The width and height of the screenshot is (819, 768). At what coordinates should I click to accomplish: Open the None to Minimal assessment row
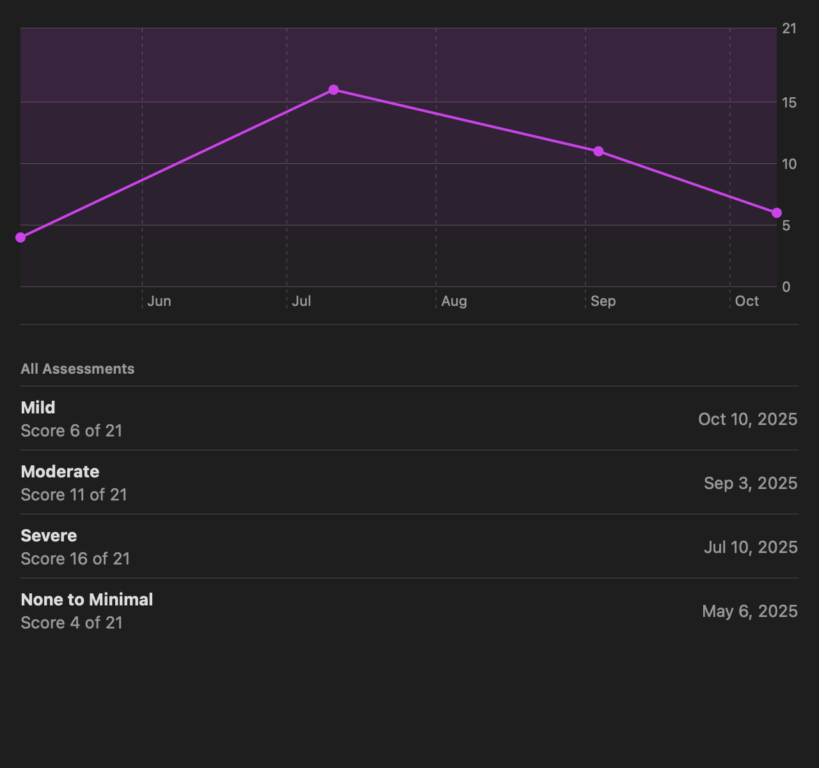pyautogui.click(x=409, y=610)
